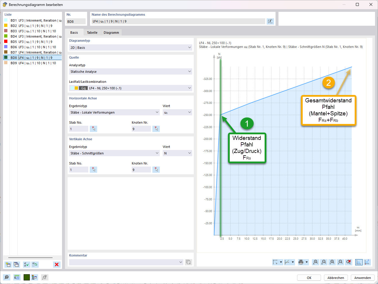Select list entry BD9 LF4
The height and width of the screenshot is (284, 378).
[x=32, y=63]
